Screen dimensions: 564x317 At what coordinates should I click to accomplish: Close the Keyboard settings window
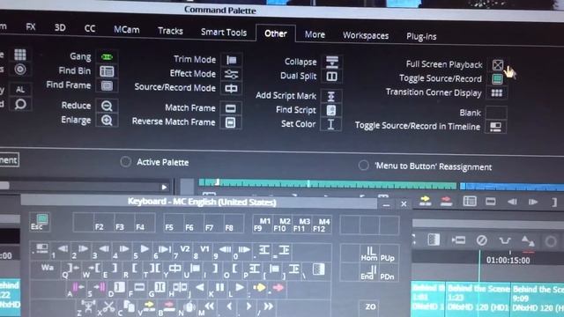click(x=404, y=204)
